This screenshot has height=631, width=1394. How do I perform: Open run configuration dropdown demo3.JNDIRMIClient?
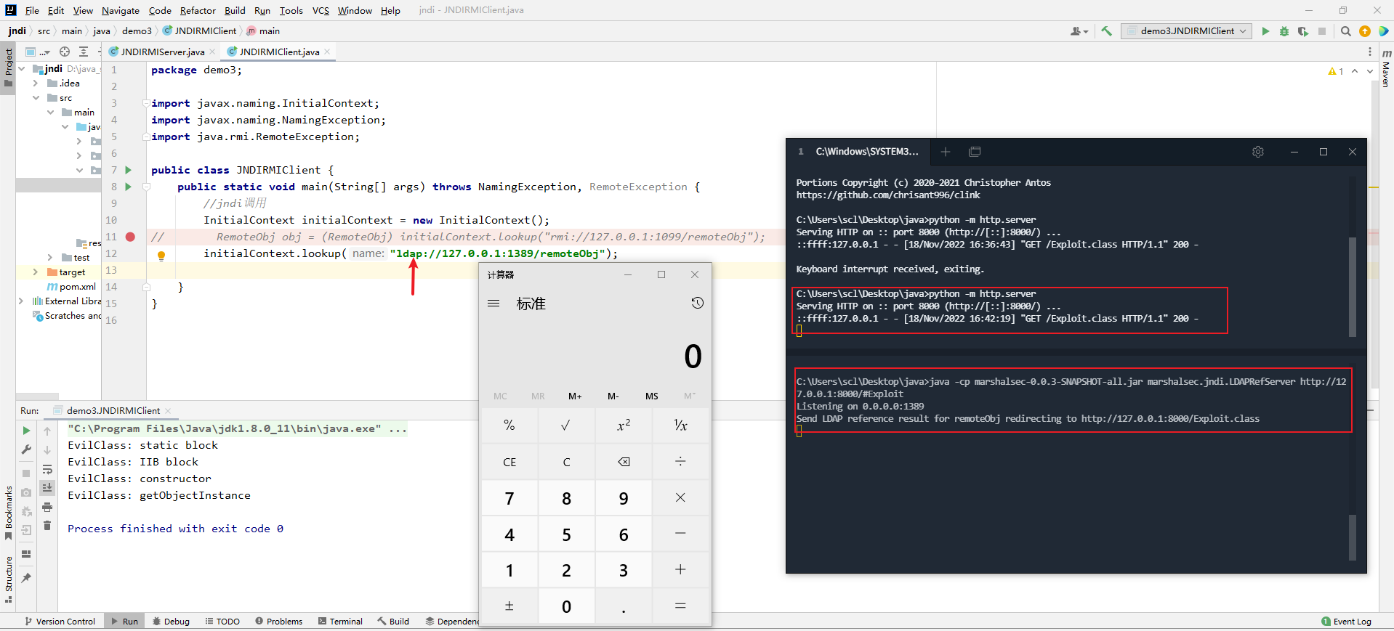tap(1186, 31)
